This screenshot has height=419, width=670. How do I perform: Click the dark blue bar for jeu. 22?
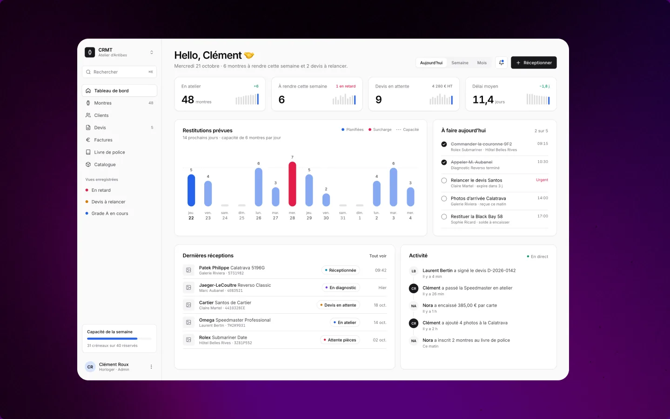click(191, 190)
